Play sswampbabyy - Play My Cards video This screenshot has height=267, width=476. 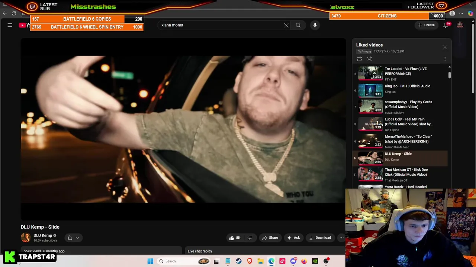pyautogui.click(x=408, y=104)
